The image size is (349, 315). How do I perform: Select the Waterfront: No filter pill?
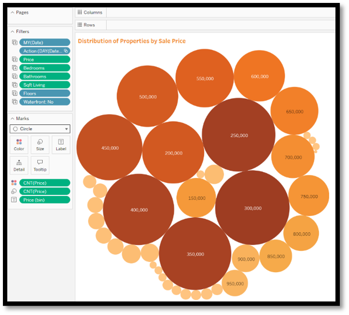[45, 102]
